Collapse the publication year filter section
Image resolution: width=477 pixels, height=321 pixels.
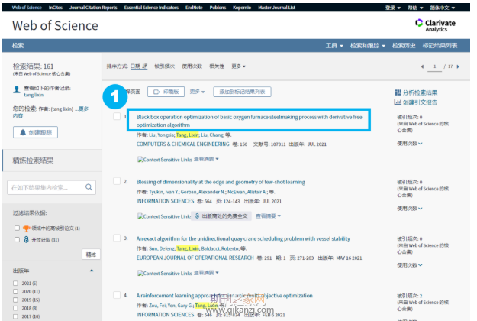point(92,271)
